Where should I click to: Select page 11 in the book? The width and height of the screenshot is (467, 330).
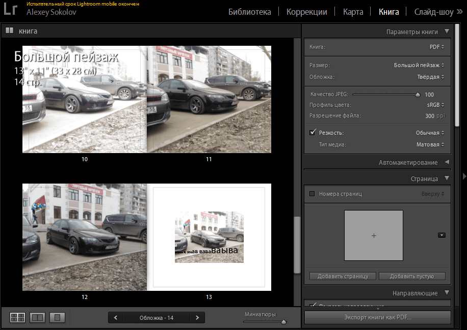[209, 99]
